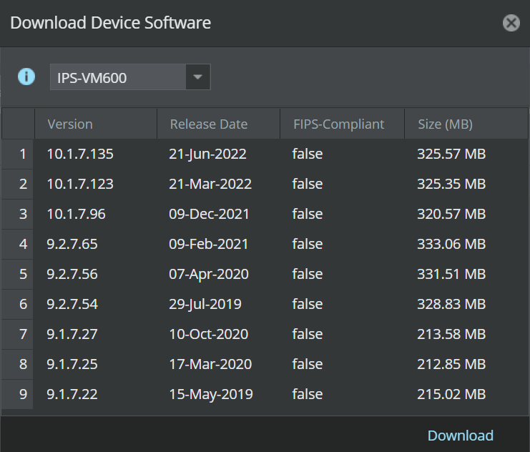Click release date 10-Oct-2020

click(x=209, y=335)
